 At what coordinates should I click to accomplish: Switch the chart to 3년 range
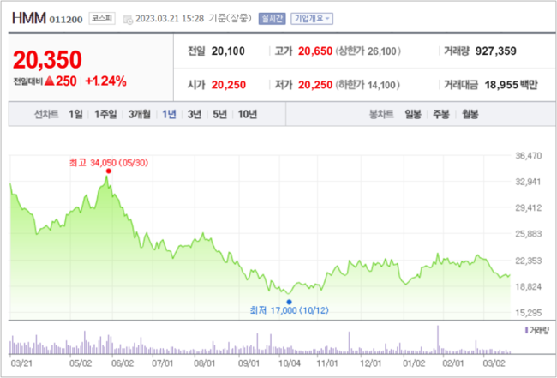click(x=195, y=114)
